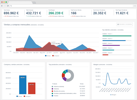This screenshot has width=137, height=100.
Task: Click the green donut chart segment
Action: coord(64,72)
